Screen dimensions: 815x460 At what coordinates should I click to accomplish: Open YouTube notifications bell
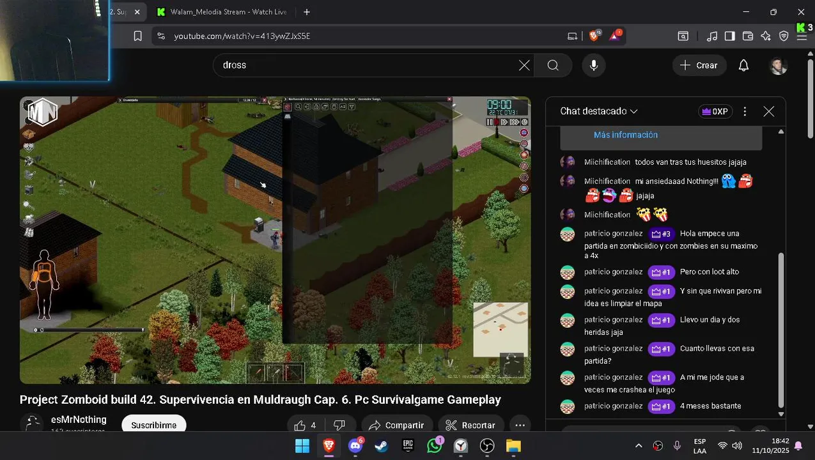point(743,65)
